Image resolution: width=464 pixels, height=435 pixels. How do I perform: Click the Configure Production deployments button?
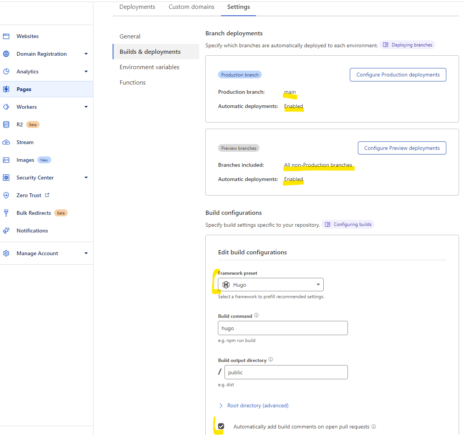(397, 75)
